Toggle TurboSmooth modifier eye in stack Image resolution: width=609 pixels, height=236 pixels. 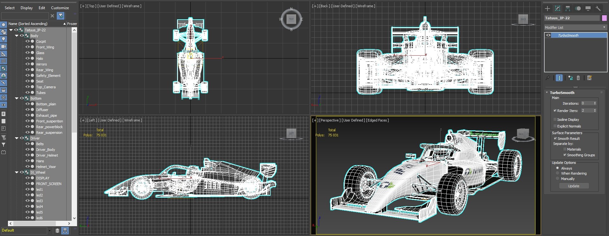(x=548, y=35)
